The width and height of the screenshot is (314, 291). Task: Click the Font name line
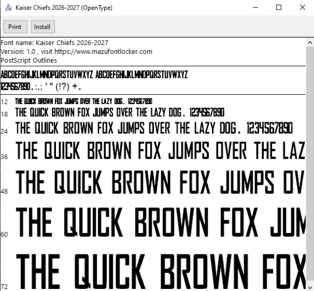[x=54, y=43]
